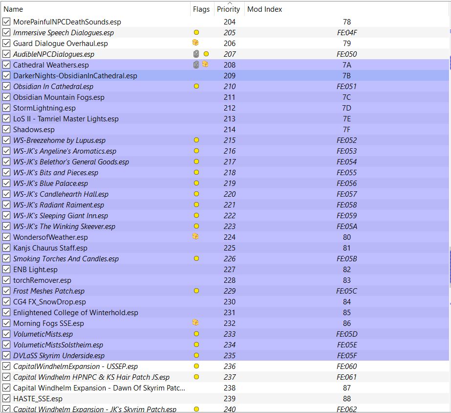Click the archive box flag for Morning Fogs SSE.esp
The height and width of the screenshot is (413, 451).
coord(195,322)
